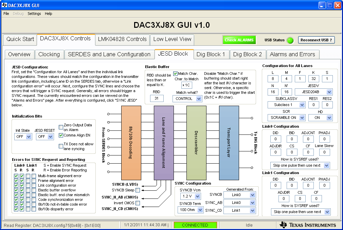Click the Transport Layer block
The image size is (343, 230).
[x=229, y=143]
